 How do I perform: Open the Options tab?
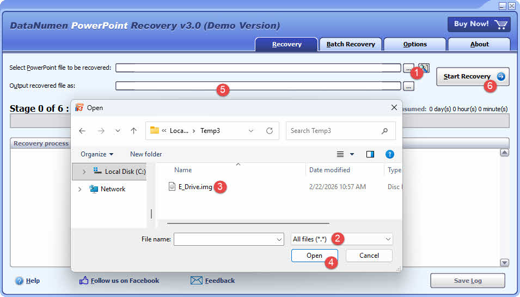415,45
